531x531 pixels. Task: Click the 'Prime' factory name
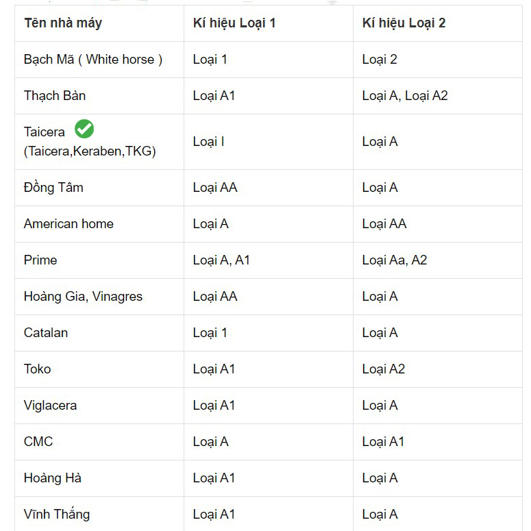40,260
